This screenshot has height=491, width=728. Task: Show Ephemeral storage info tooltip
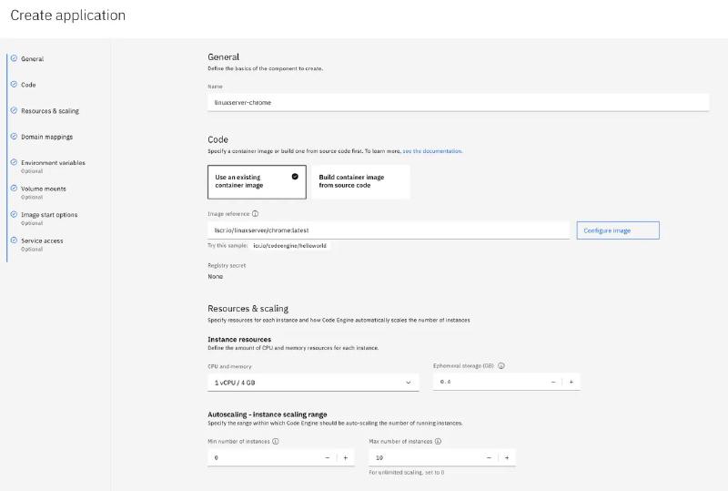pyautogui.click(x=501, y=366)
